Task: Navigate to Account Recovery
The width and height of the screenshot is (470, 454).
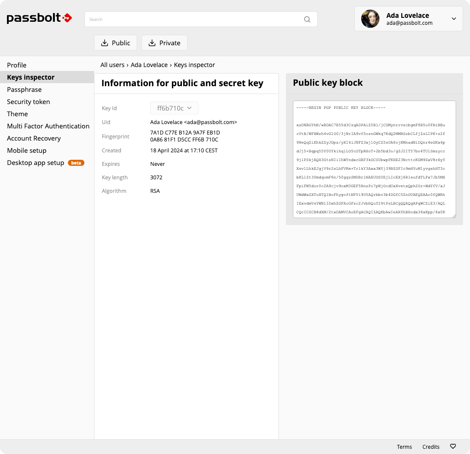Action: click(x=34, y=138)
